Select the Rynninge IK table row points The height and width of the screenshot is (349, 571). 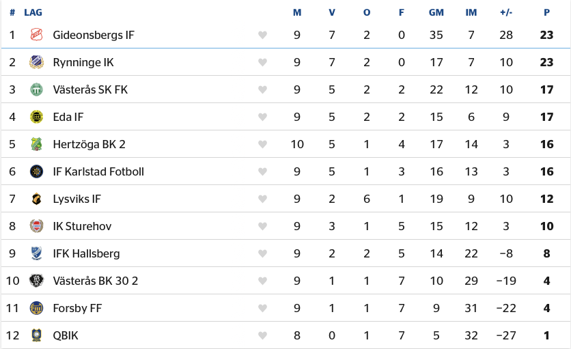(546, 62)
